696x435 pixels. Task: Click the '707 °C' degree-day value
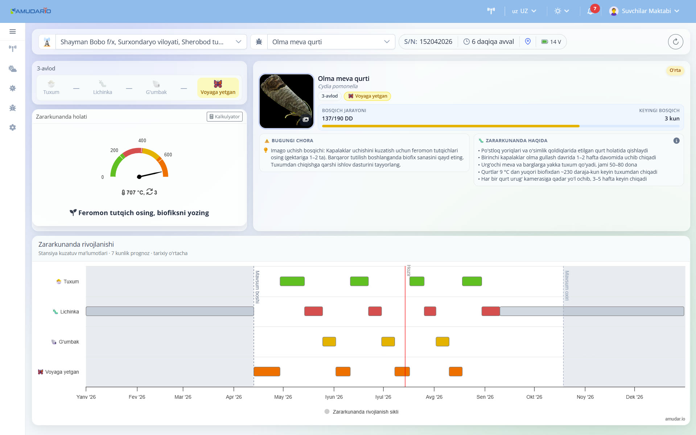[x=135, y=193]
